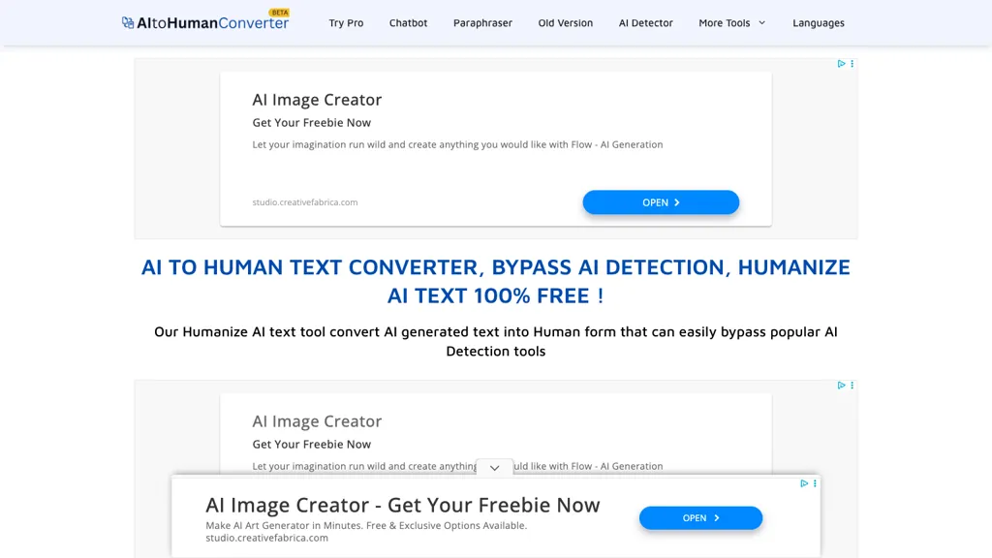Click the arrow chevron inside the OPEN button

pyautogui.click(x=675, y=202)
